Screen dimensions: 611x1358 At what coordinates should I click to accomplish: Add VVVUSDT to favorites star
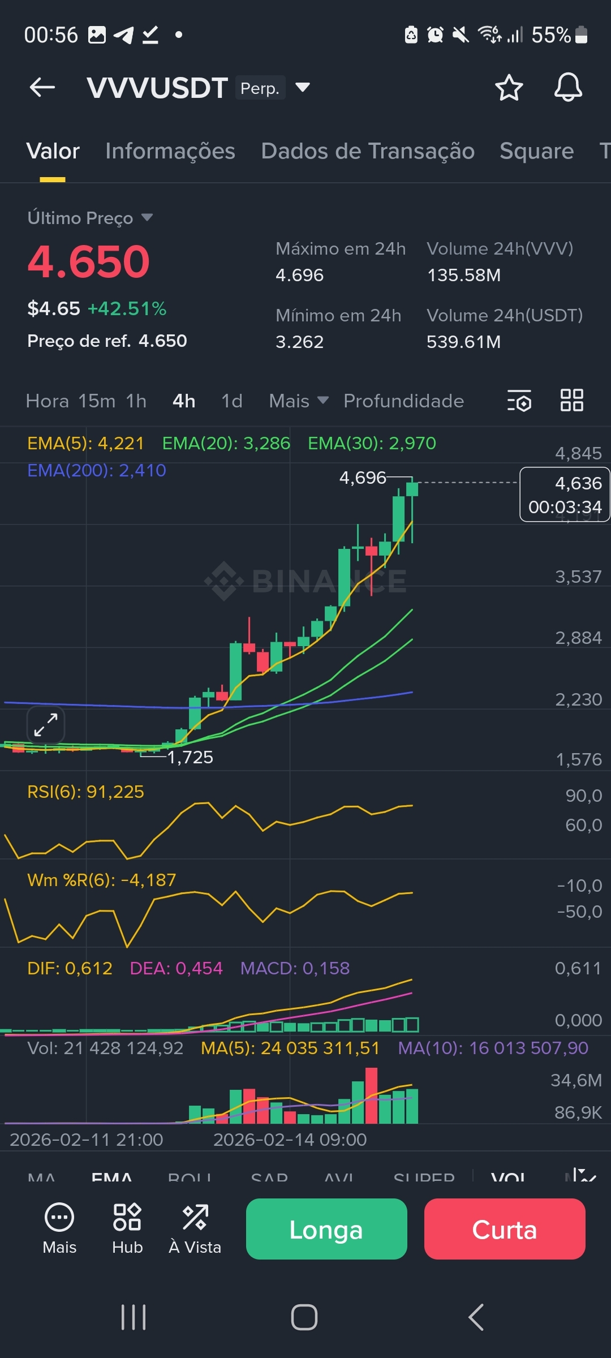[509, 88]
